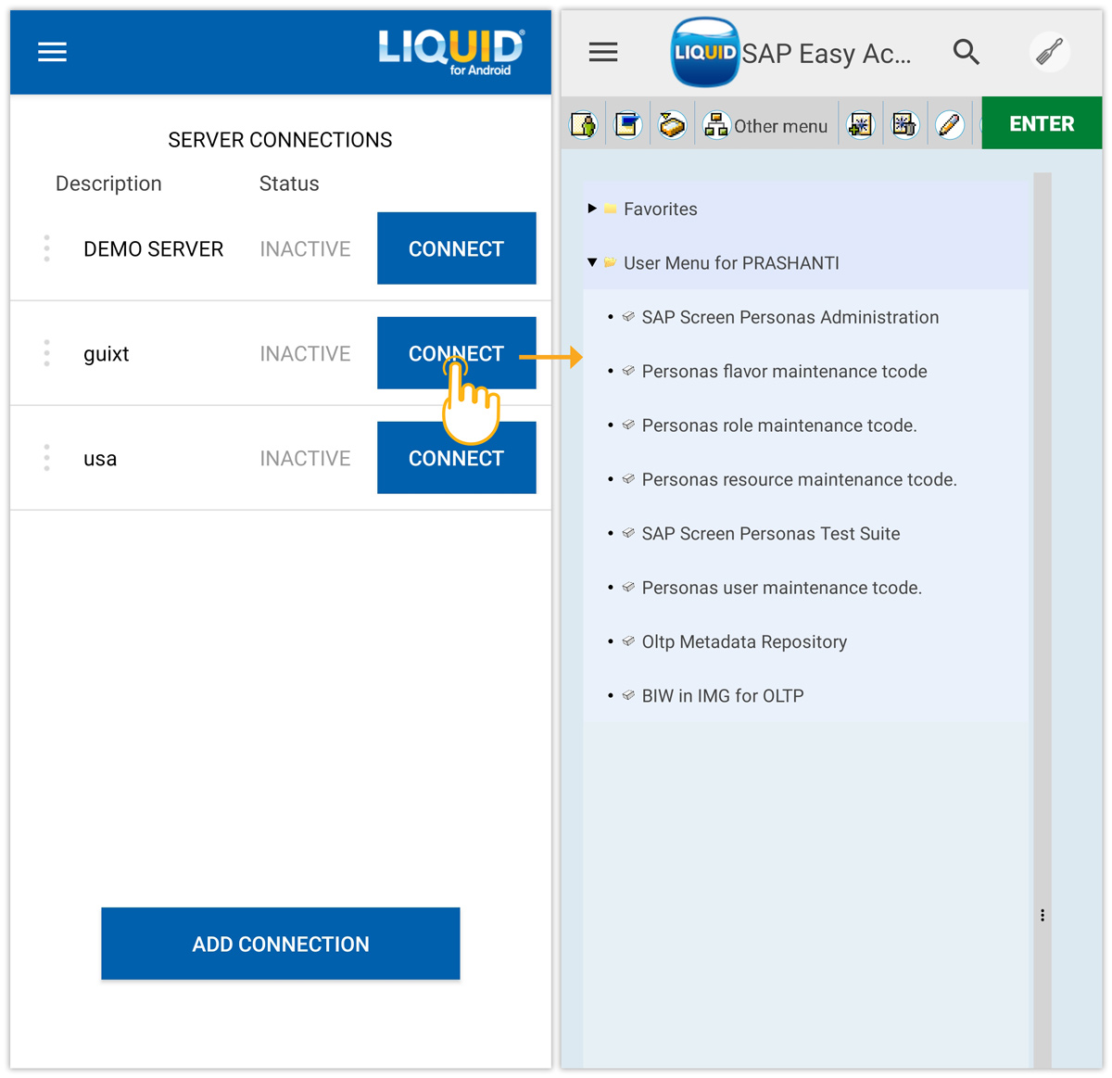Open Personas flavor maintenance tcode

click(x=784, y=371)
